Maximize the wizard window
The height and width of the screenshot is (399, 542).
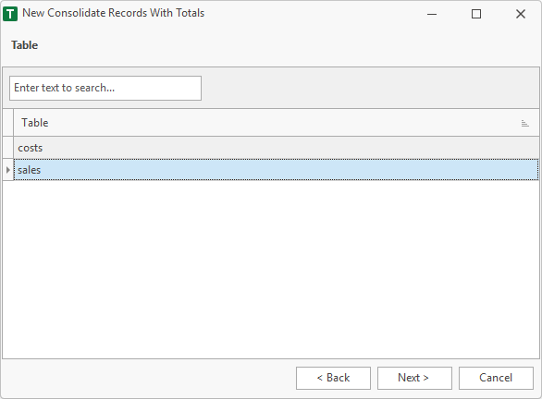click(476, 14)
